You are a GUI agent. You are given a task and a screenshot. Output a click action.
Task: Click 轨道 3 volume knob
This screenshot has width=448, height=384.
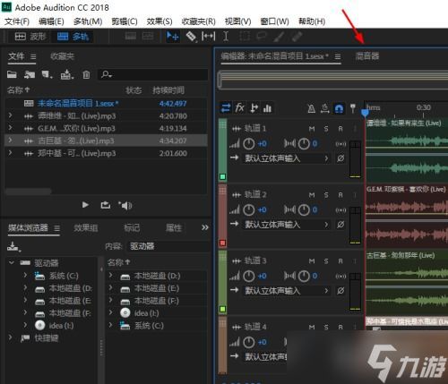tap(249, 277)
